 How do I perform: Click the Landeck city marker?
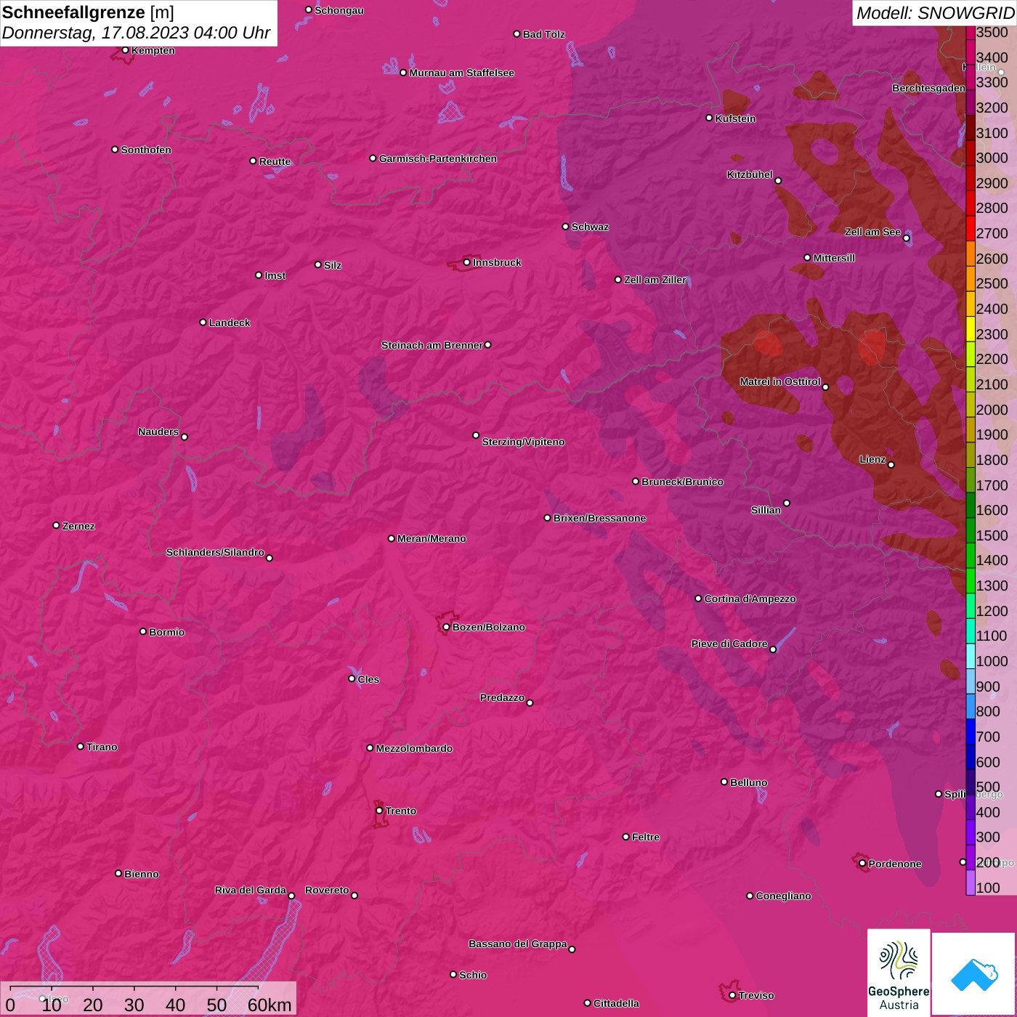pos(203,322)
